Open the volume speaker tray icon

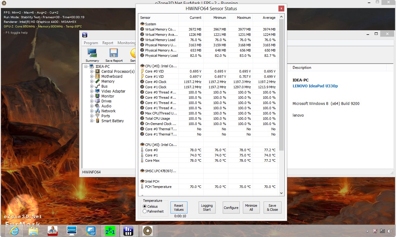click(389, 231)
